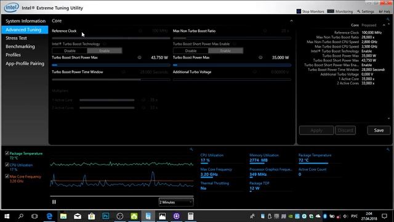Click the Apply button
394x222 pixels.
click(316, 130)
